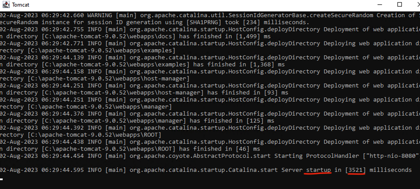Select timestamp 06:29:44.139 in the log
The image size is (420, 189).
pos(63,58)
